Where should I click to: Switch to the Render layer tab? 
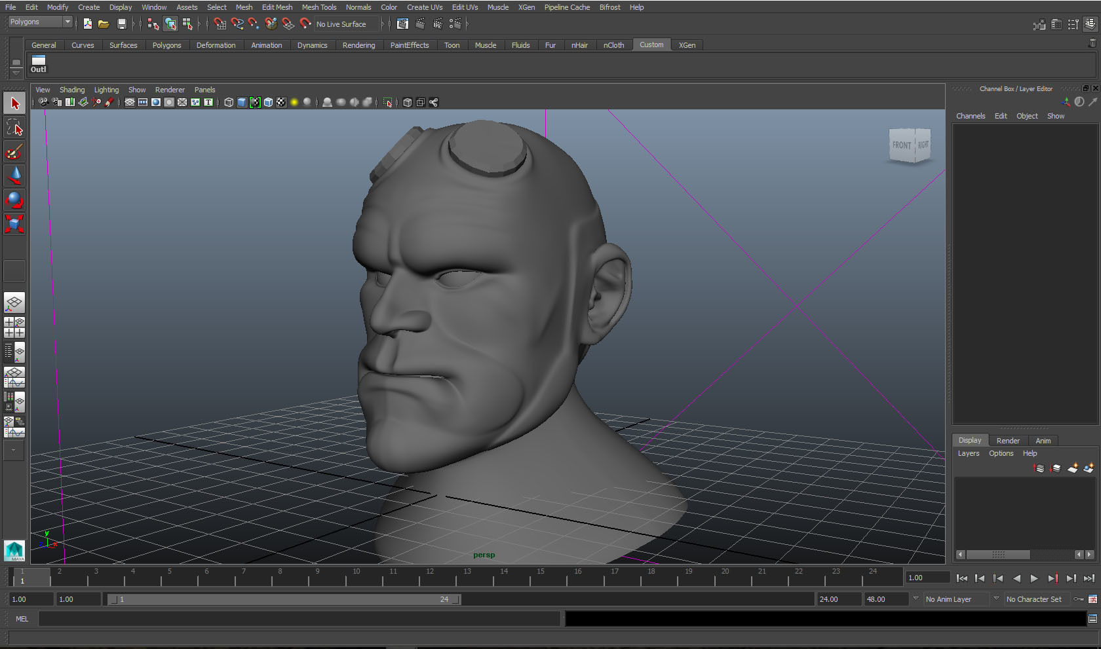pos(1008,441)
